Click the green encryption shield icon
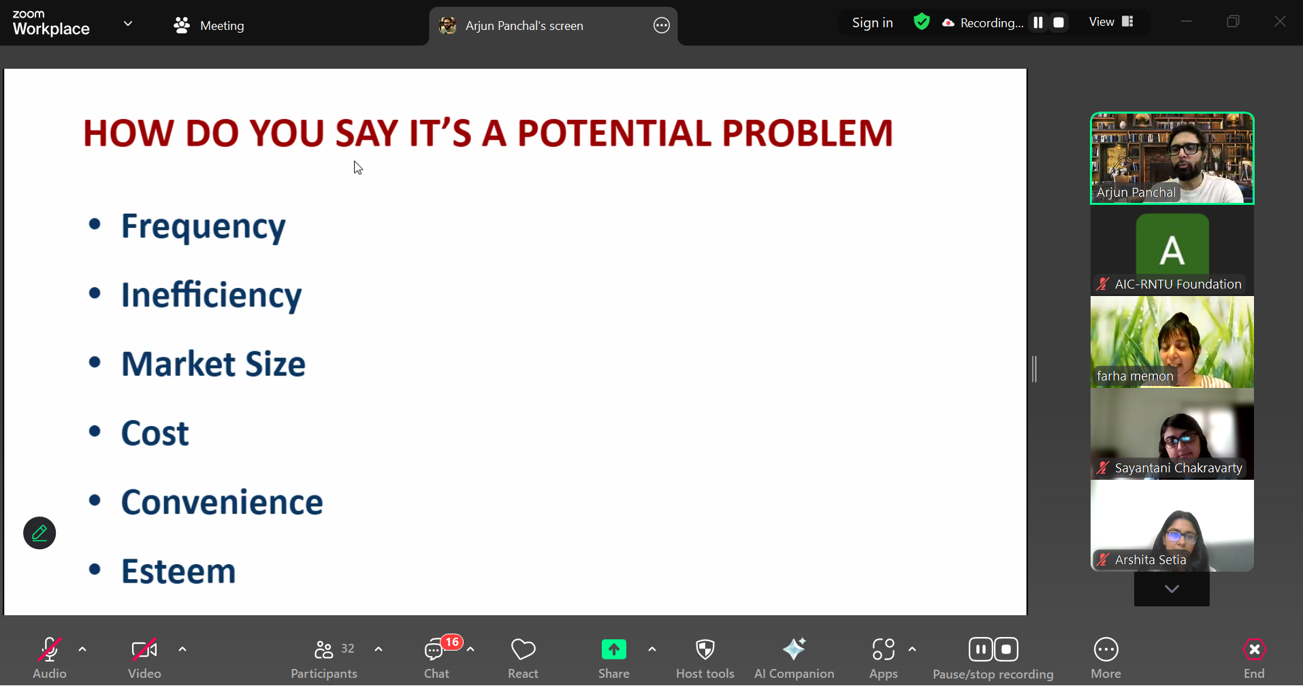 pyautogui.click(x=921, y=22)
